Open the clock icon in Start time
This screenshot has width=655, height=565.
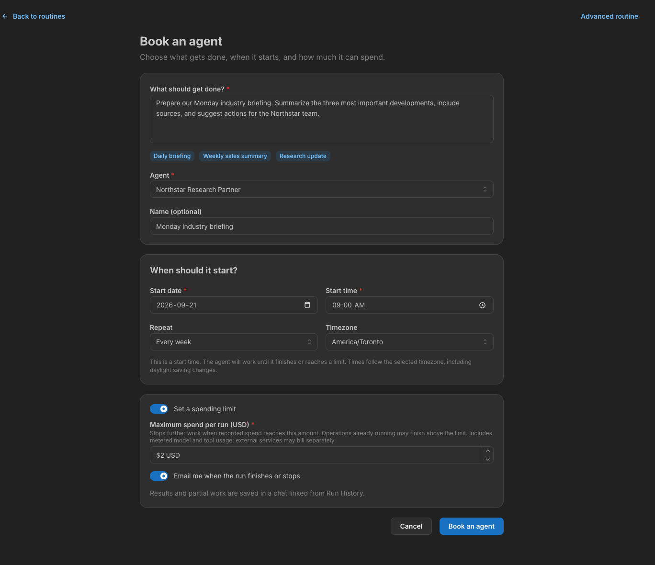[482, 305]
